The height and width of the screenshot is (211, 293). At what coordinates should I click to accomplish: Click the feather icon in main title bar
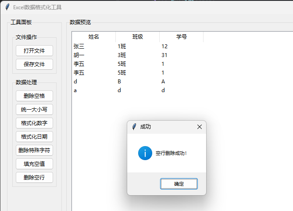[x=7, y=7]
